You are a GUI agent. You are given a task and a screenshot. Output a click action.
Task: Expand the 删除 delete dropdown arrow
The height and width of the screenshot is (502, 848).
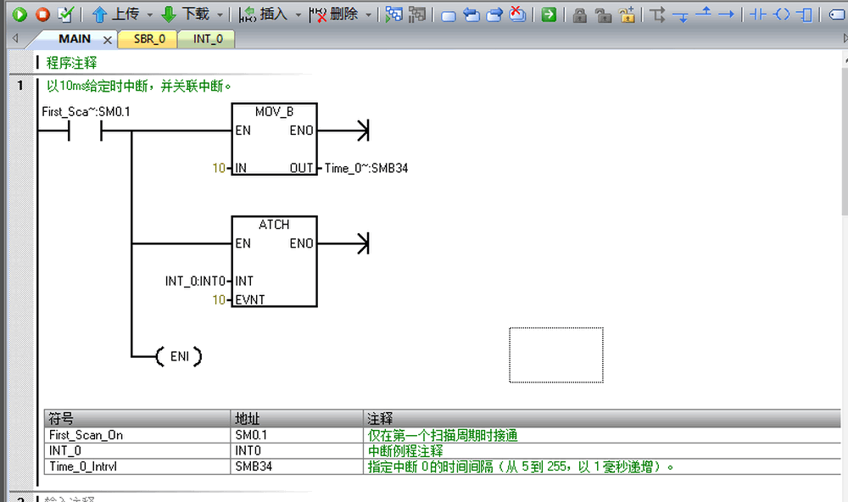368,15
